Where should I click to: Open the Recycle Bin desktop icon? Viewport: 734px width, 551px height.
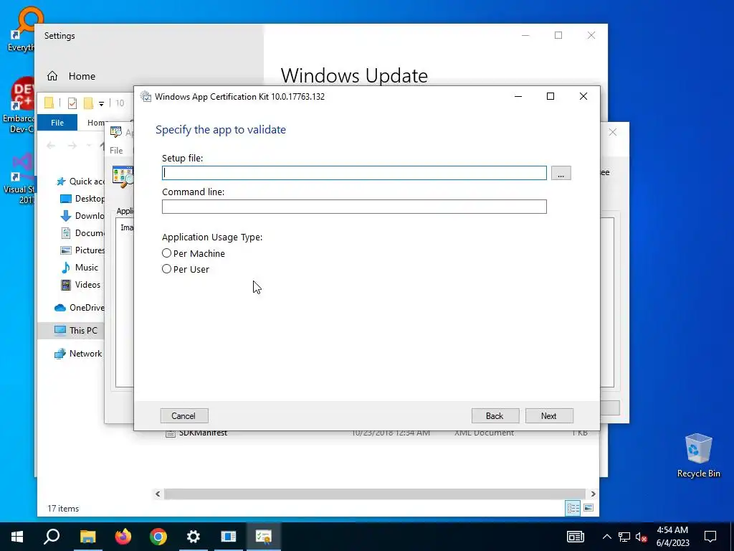click(698, 456)
